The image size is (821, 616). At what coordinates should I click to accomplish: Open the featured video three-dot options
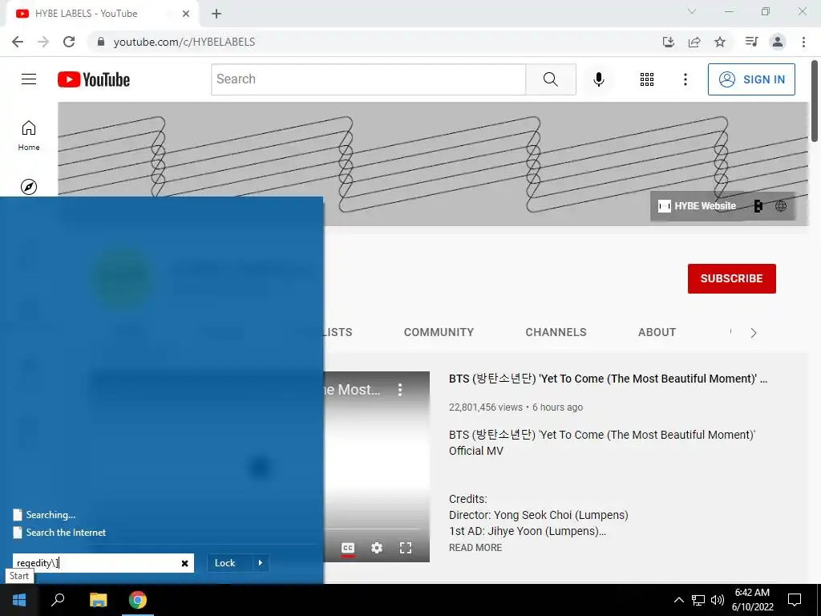click(400, 390)
